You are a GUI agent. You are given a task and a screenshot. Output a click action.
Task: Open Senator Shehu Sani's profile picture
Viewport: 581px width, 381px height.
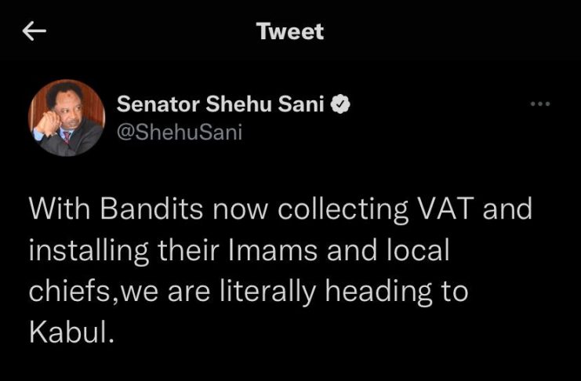pos(67,118)
